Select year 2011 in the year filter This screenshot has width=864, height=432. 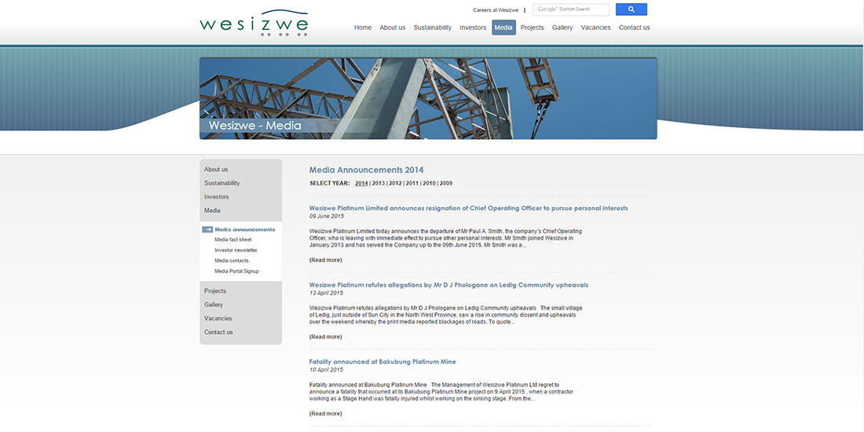click(412, 183)
